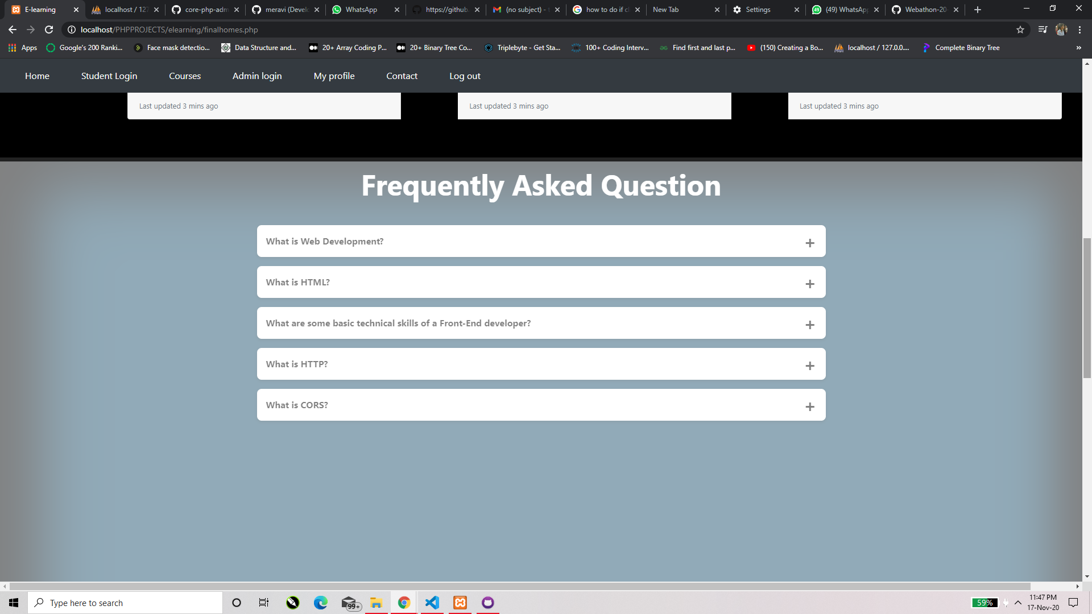The height and width of the screenshot is (614, 1092).
Task: Expand the 'What is CORS?' plus icon
Action: [810, 406]
